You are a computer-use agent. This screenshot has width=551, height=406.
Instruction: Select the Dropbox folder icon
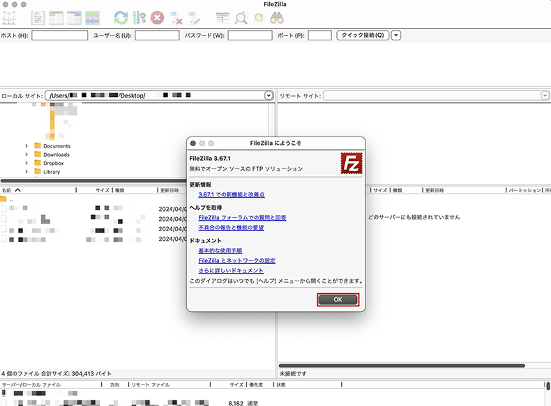click(x=38, y=163)
